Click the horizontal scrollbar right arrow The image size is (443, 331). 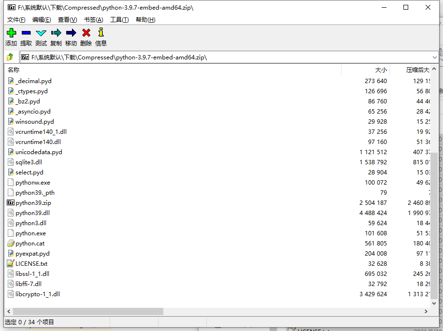click(x=426, y=312)
